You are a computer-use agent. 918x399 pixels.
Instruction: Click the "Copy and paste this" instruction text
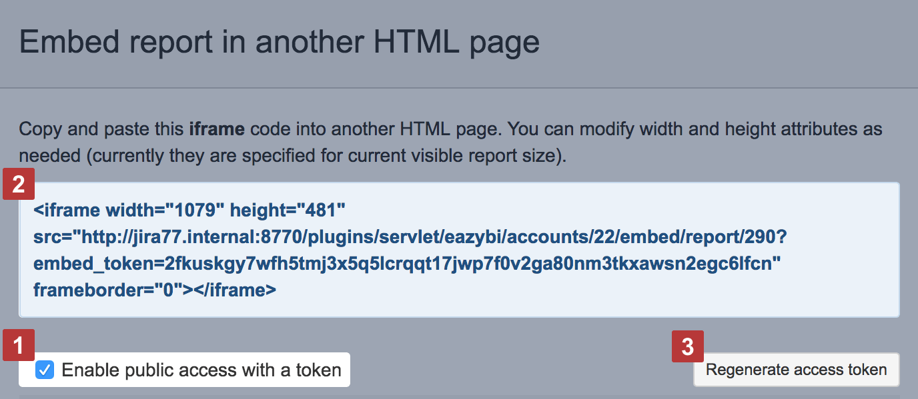100,129
